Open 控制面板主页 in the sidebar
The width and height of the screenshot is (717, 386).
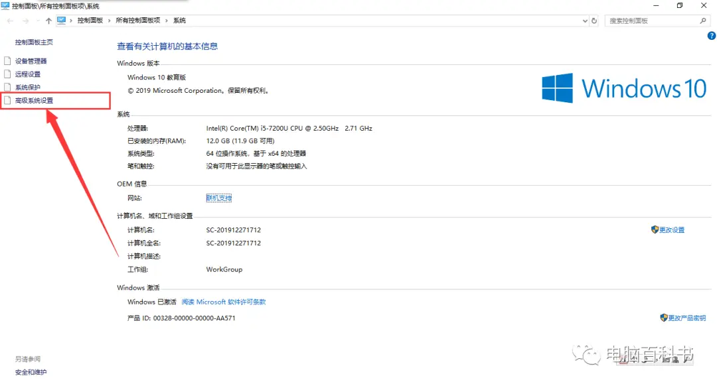click(x=34, y=42)
